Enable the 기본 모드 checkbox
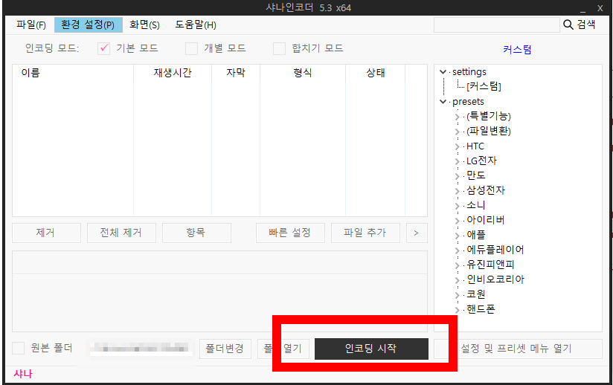This screenshot has height=385, width=613. 103,48
